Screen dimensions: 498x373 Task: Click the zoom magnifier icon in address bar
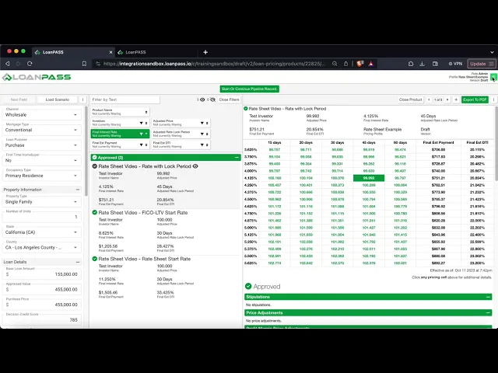(x=335, y=64)
